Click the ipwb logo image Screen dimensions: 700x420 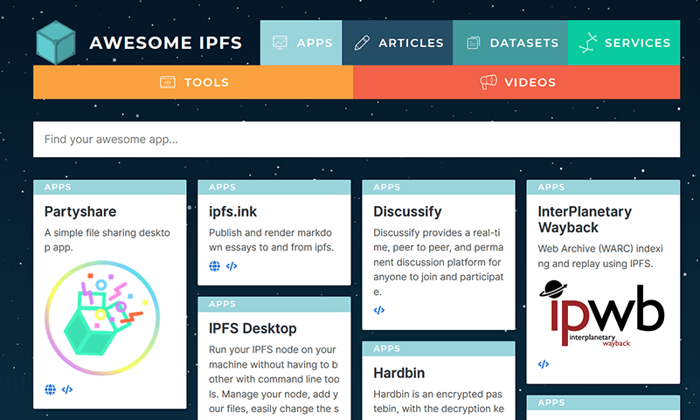(602, 313)
